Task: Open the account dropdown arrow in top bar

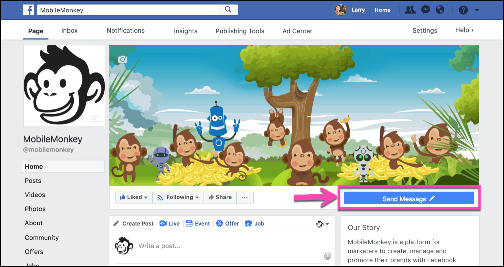Action: 477,10
